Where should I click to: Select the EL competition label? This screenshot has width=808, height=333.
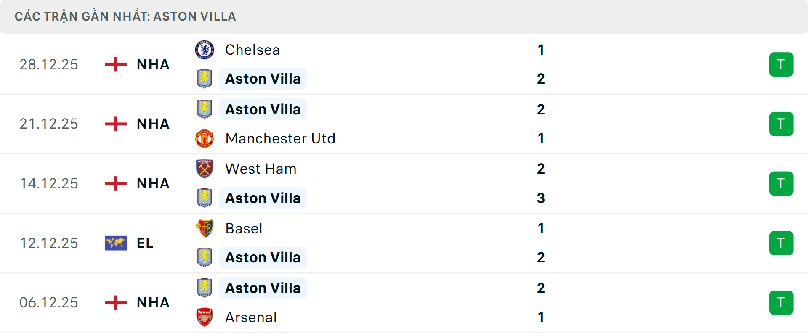pos(144,243)
